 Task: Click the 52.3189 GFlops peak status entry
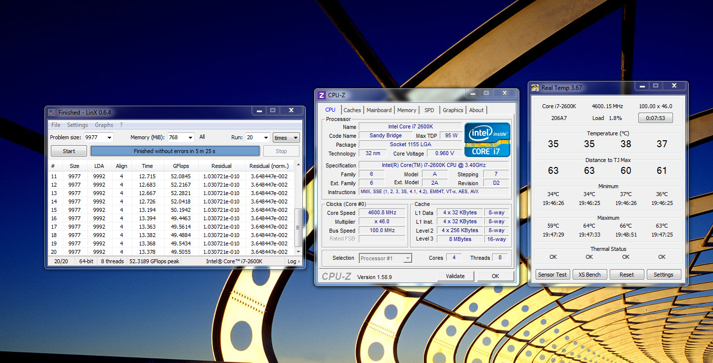(x=154, y=261)
